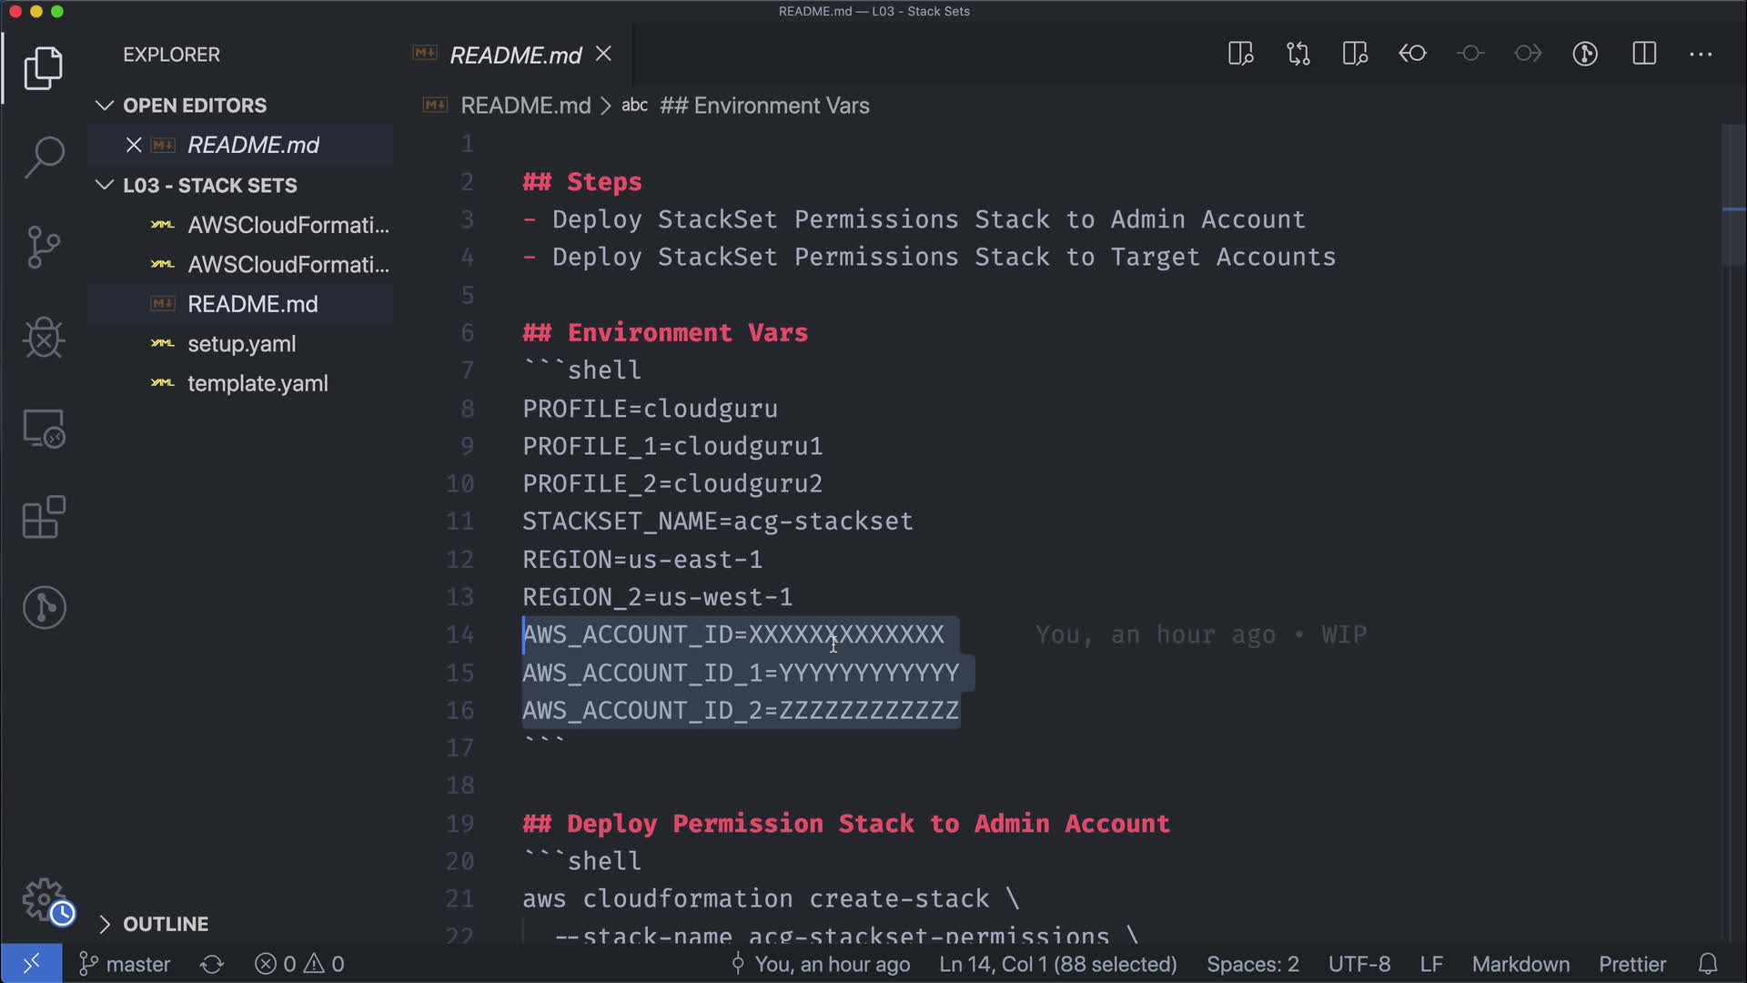Click the Open Preview to the Side icon
This screenshot has height=983, width=1747.
coord(1240,54)
